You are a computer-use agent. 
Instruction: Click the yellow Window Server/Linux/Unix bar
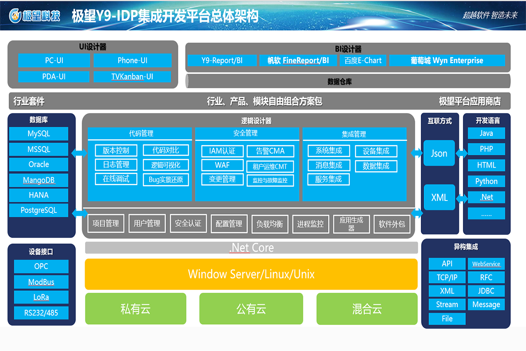tap(251, 274)
